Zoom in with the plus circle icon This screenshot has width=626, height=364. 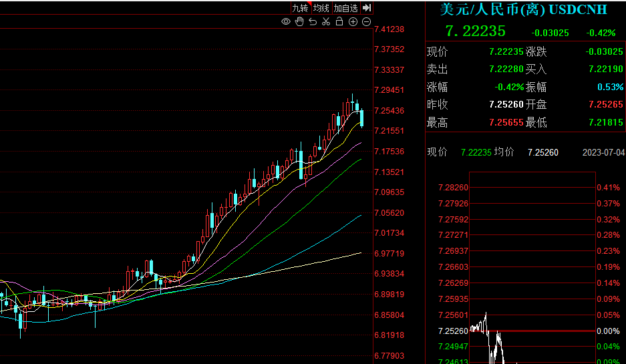pyautogui.click(x=353, y=21)
